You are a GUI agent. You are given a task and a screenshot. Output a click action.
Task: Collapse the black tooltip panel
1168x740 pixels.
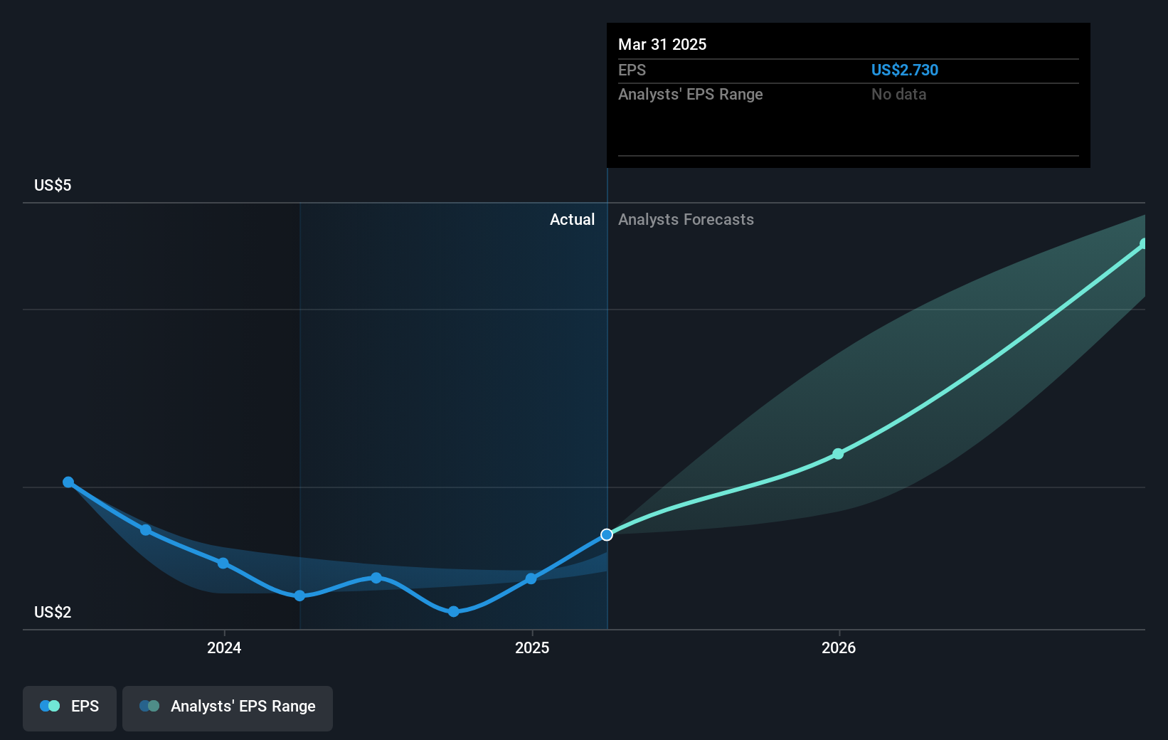tap(847, 95)
